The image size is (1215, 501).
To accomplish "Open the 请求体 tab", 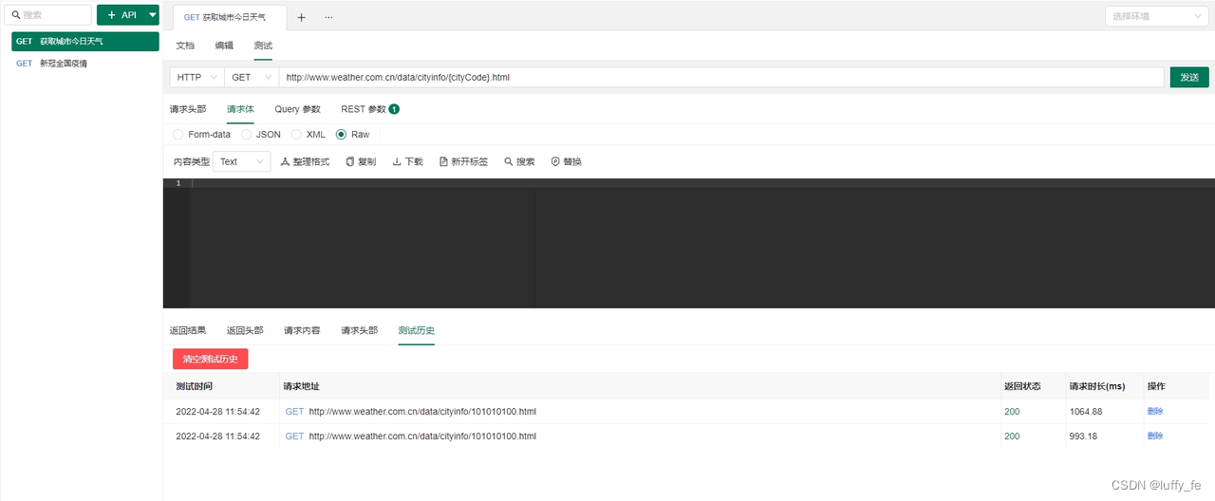I will 240,109.
